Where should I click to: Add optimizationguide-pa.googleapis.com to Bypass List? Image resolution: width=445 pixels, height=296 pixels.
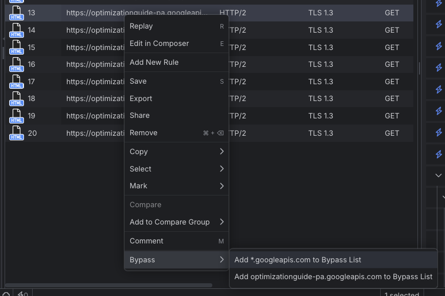[333, 277]
